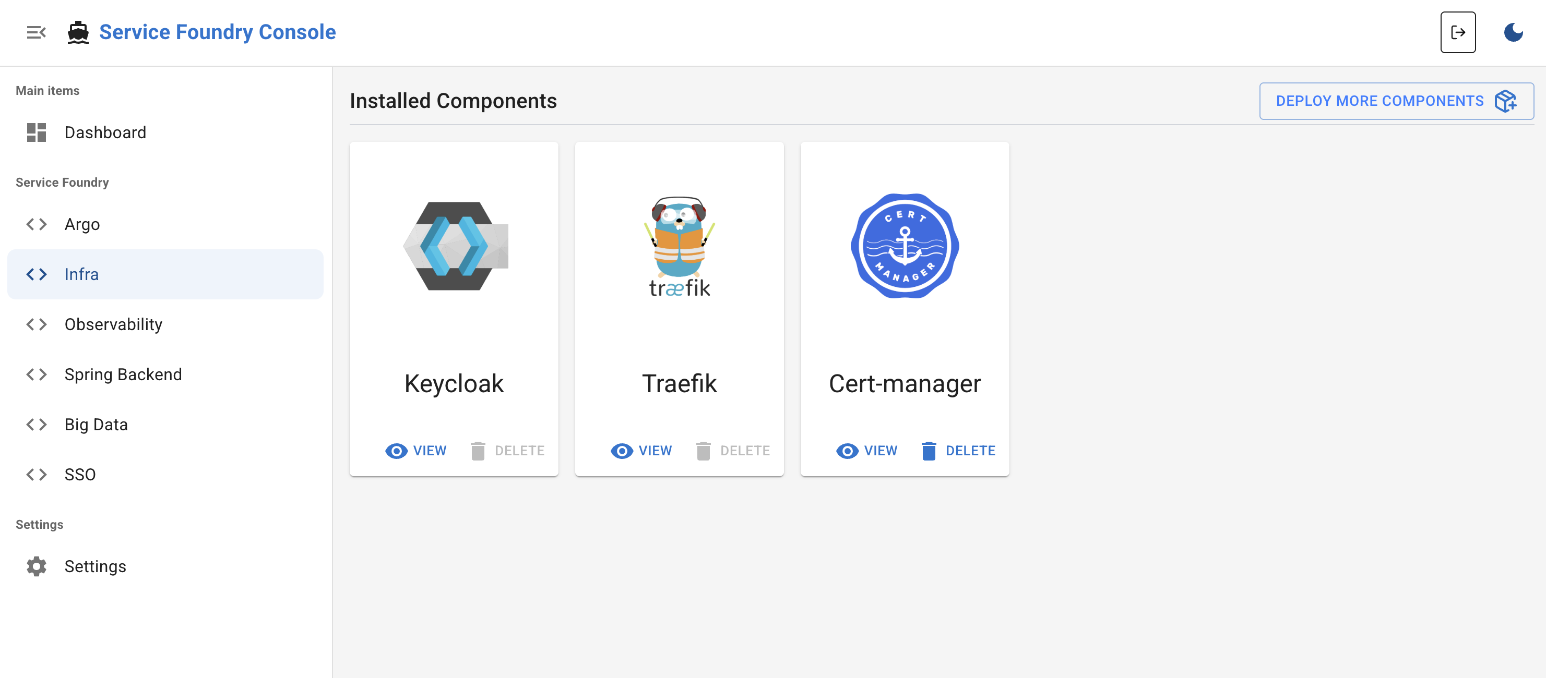Click the Spring Backend code-brackets icon
This screenshot has width=1546, height=678.
point(37,374)
